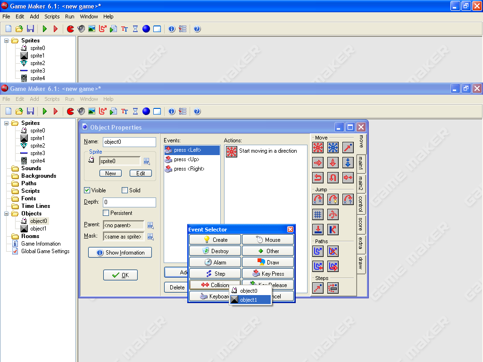Switch to the control actions tab
Image resolution: width=483 pixels, height=362 pixels.
click(361, 204)
